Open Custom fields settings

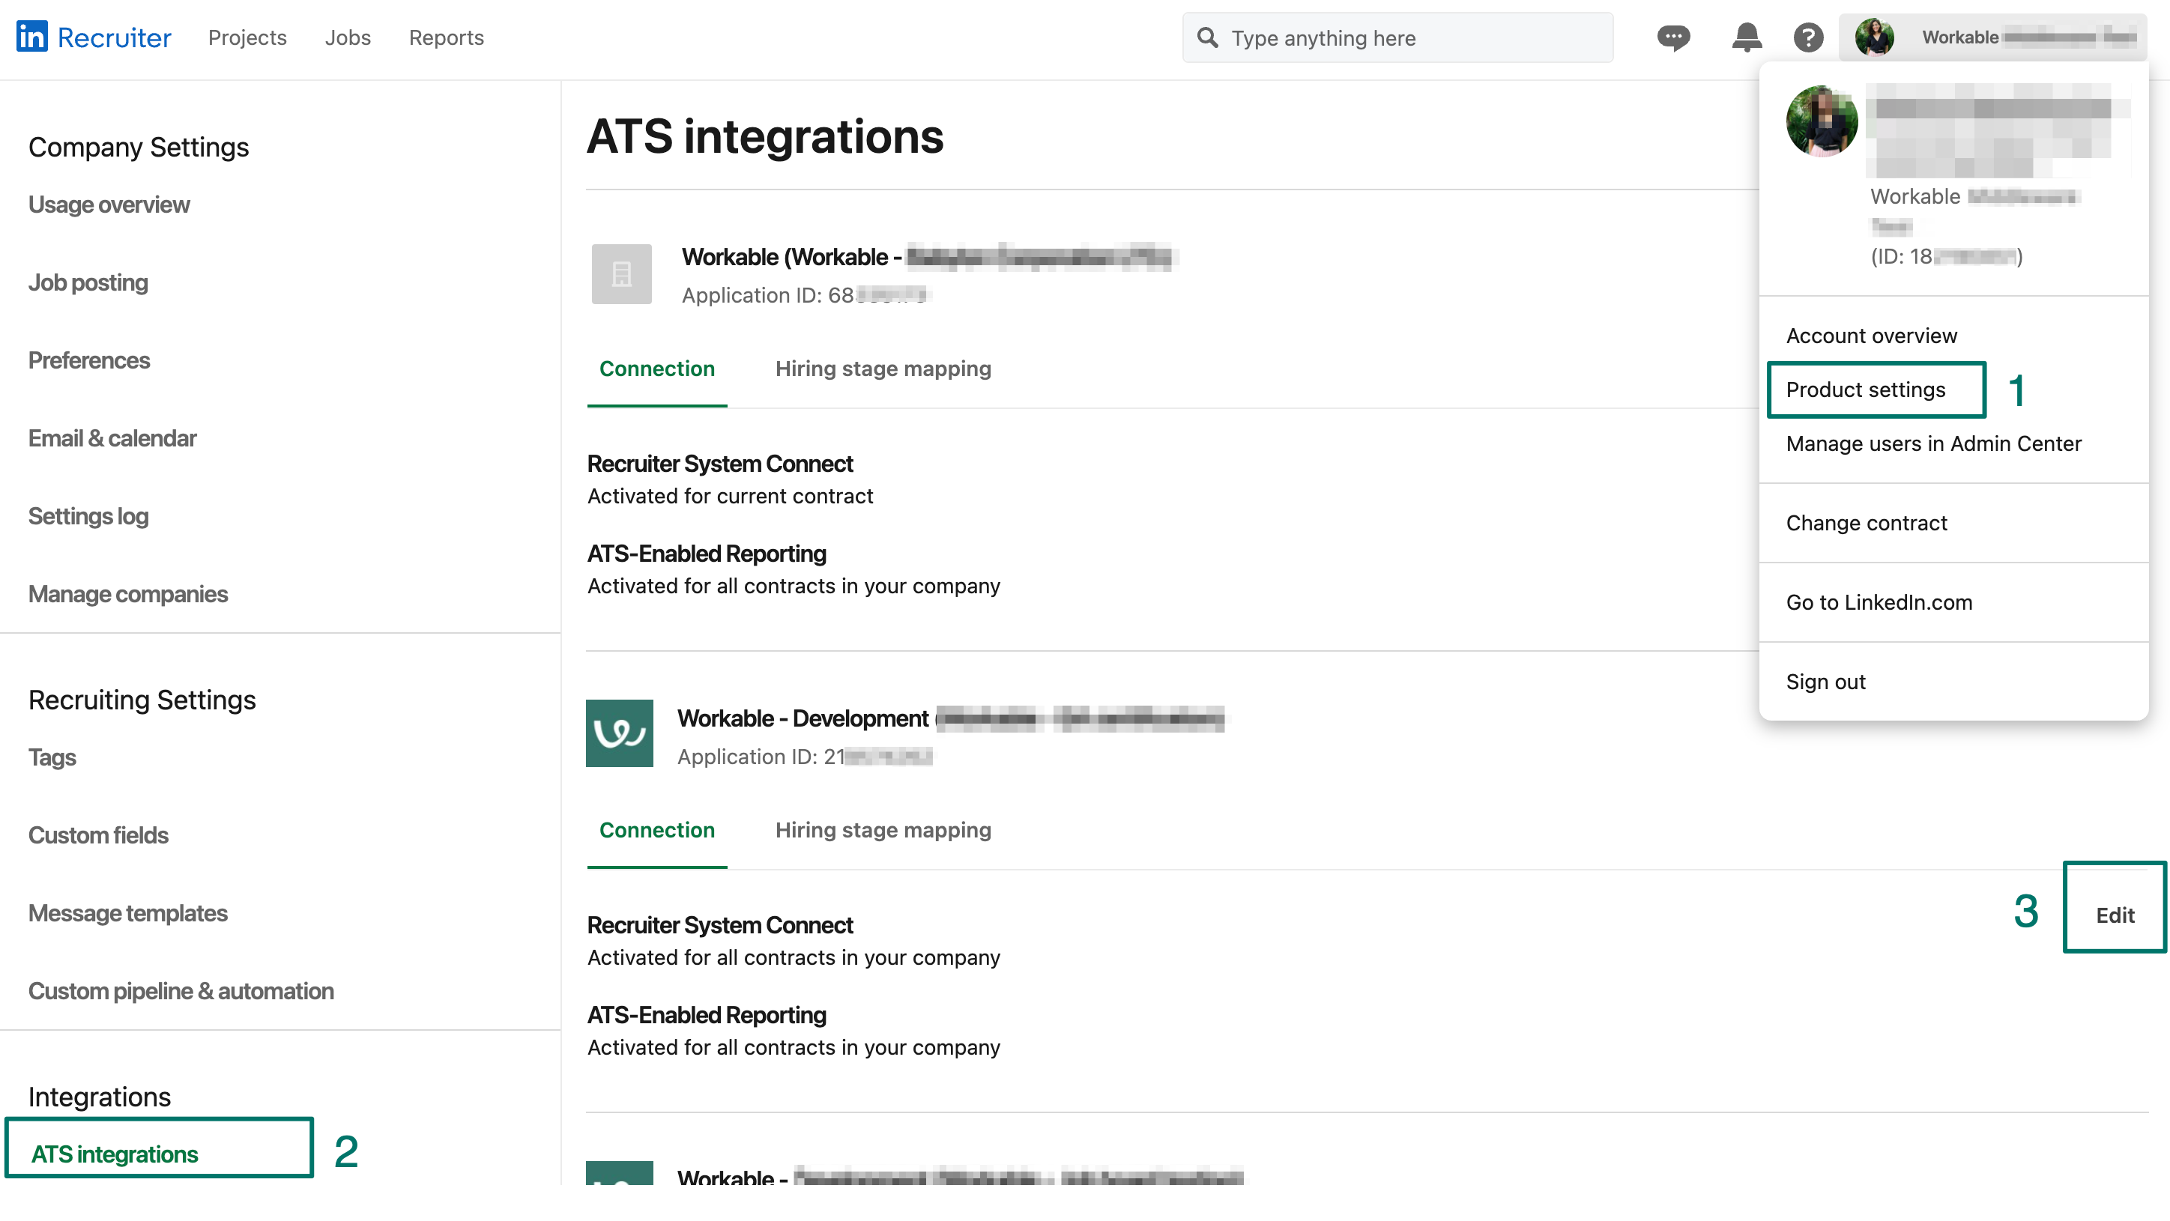pyautogui.click(x=99, y=835)
